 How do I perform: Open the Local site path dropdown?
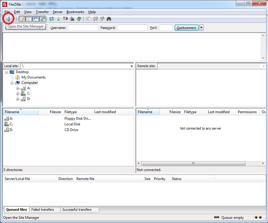[x=132, y=66]
